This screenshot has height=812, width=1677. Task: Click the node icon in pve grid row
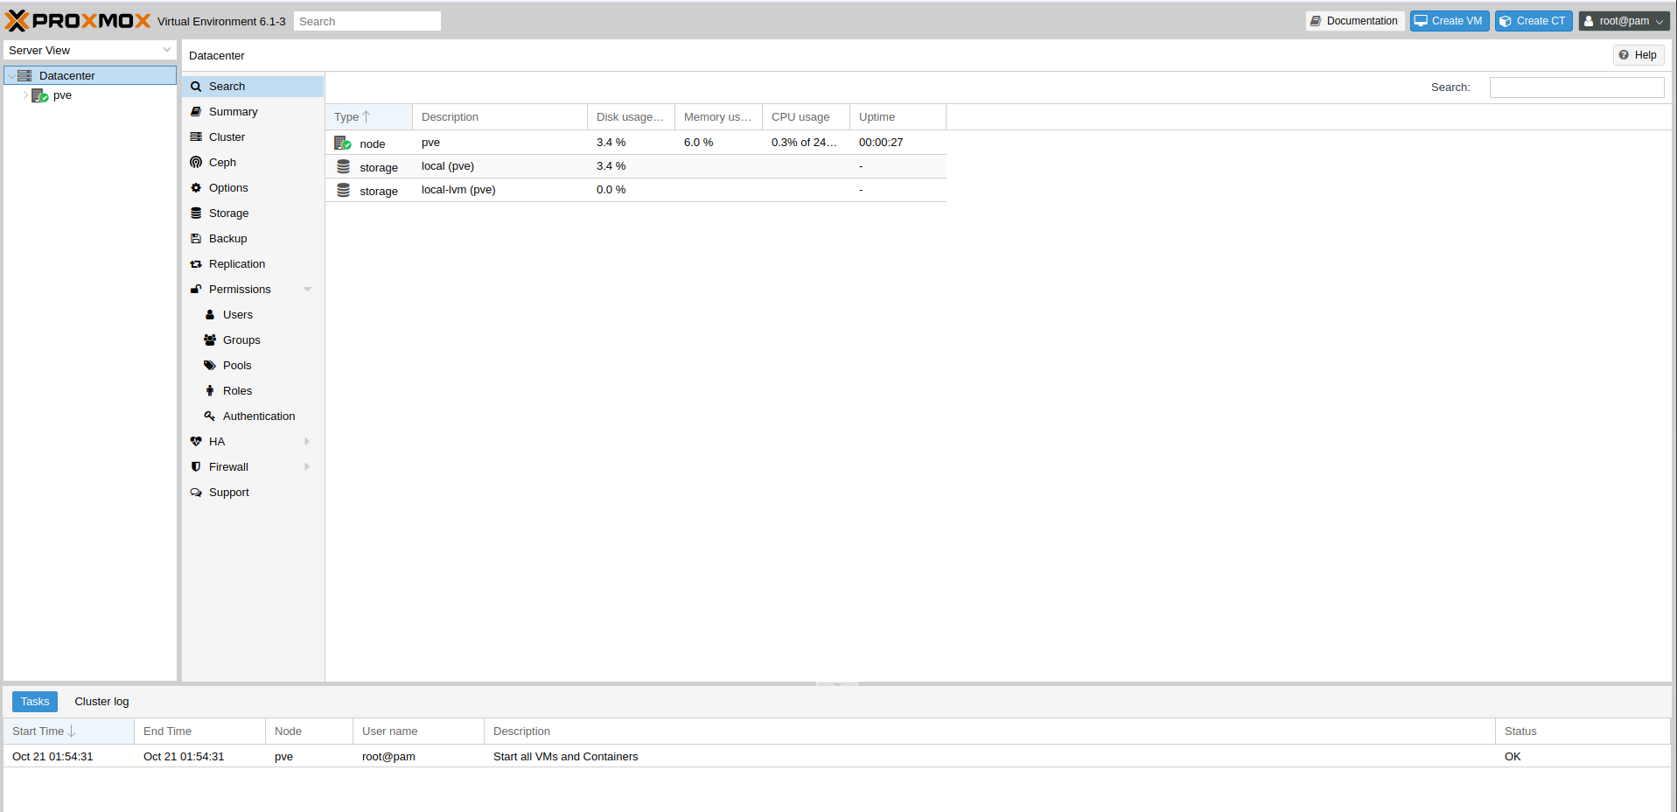pyautogui.click(x=343, y=143)
